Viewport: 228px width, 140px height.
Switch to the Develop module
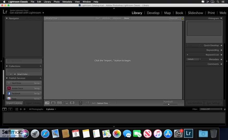pos(153,13)
